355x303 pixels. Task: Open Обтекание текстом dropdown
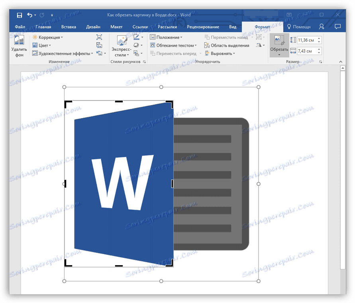click(x=173, y=45)
